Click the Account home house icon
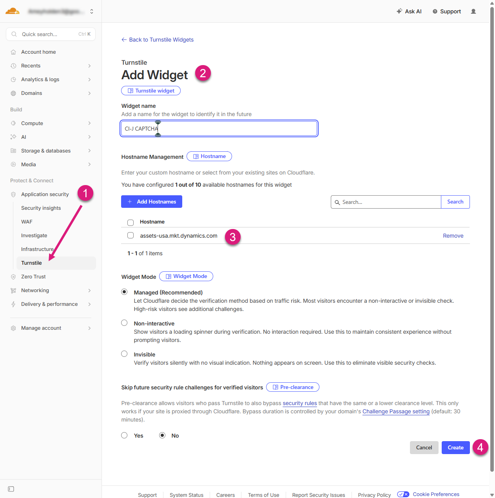Screen dimensions: 495x498 (x=13, y=52)
